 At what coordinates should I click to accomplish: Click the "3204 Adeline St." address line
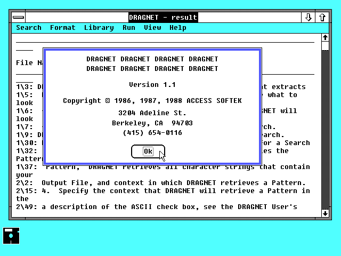pyautogui.click(x=152, y=113)
